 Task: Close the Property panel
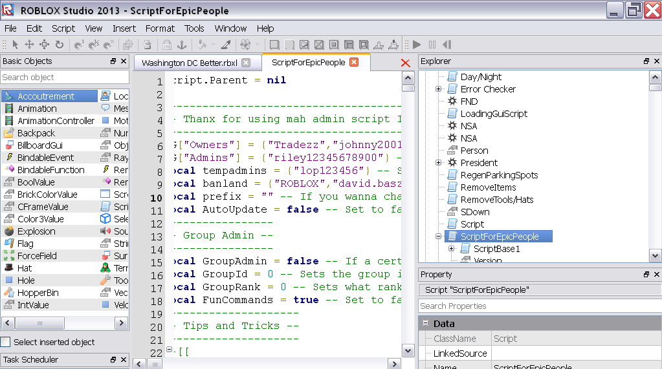click(657, 274)
